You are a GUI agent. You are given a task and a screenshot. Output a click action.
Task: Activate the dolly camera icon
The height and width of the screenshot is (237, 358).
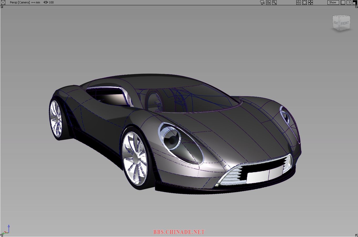tap(304, 2)
